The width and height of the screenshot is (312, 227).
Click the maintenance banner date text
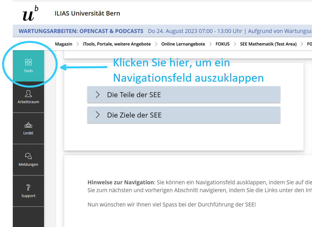tap(195, 31)
